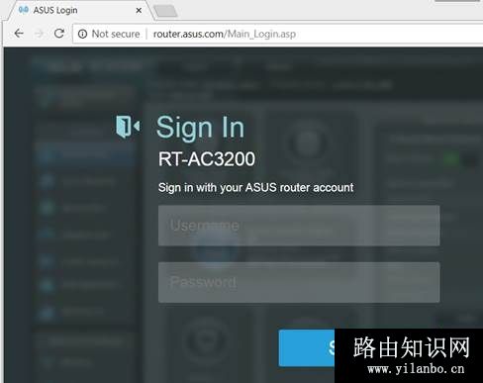Click the Username input field
483x383 pixels.
coord(299,226)
